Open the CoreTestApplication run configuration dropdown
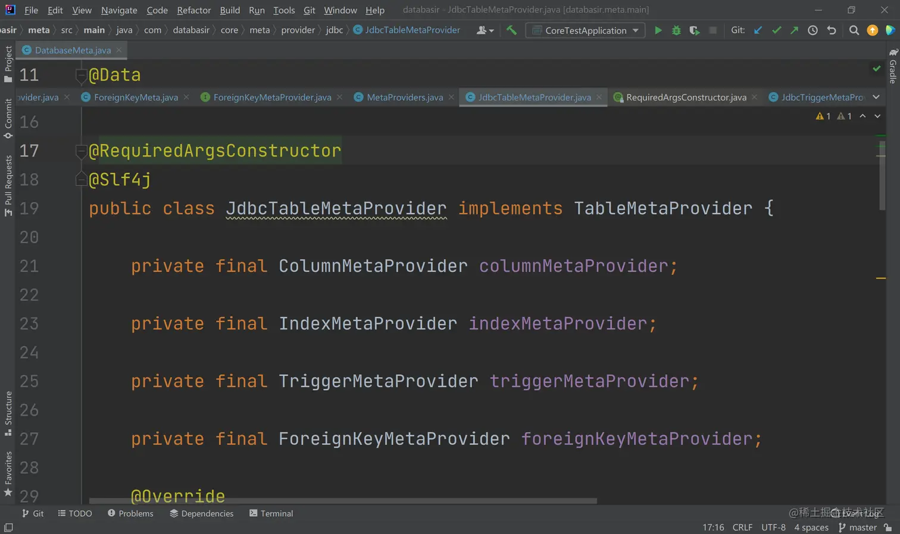The image size is (900, 534). pyautogui.click(x=586, y=30)
